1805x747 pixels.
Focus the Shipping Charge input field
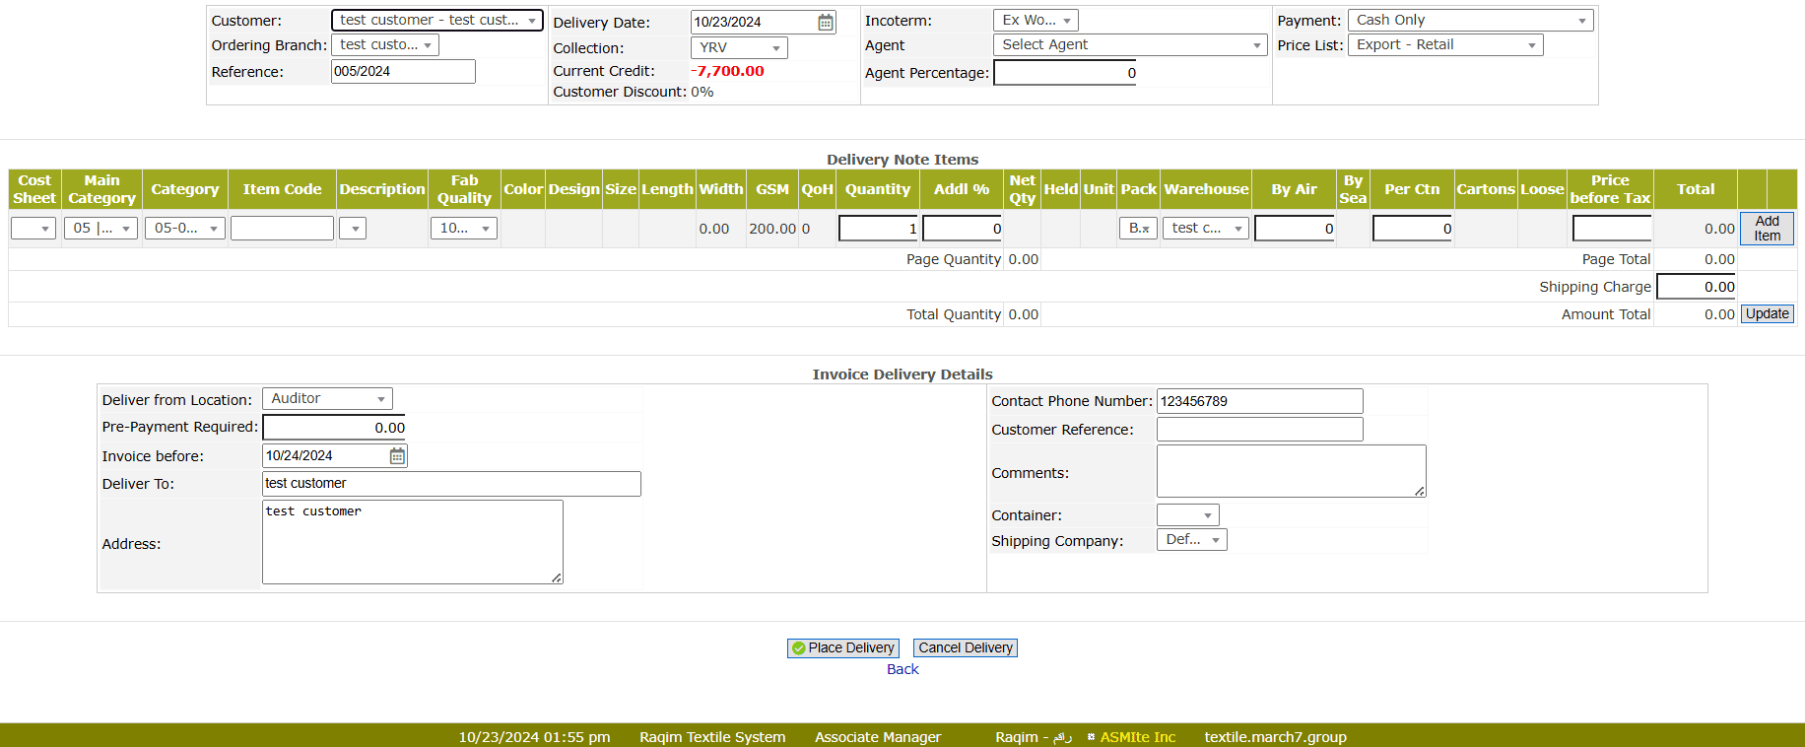point(1697,287)
